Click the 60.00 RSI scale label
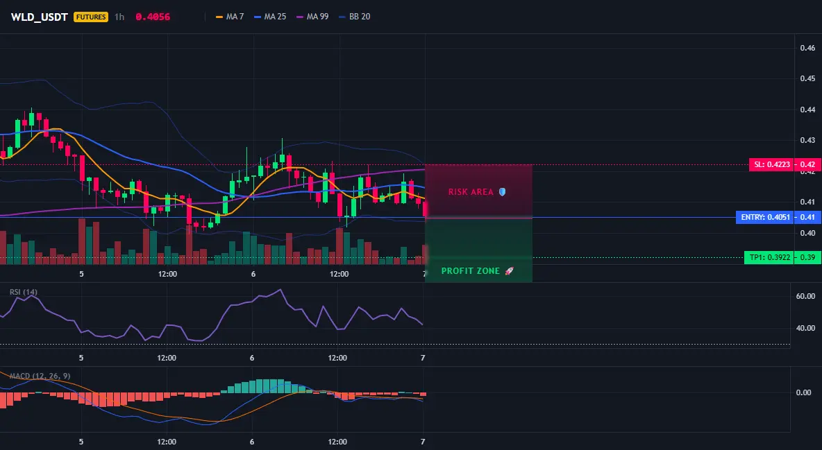822x450 pixels. click(806, 296)
